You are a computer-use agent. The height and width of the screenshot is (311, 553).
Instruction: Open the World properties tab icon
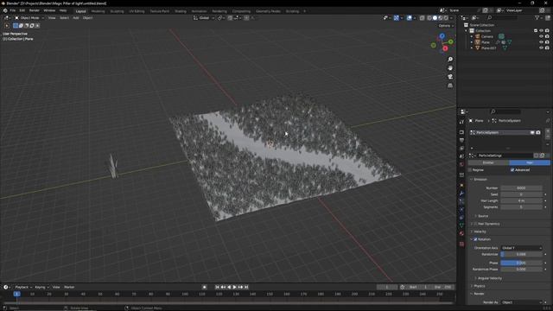click(461, 164)
